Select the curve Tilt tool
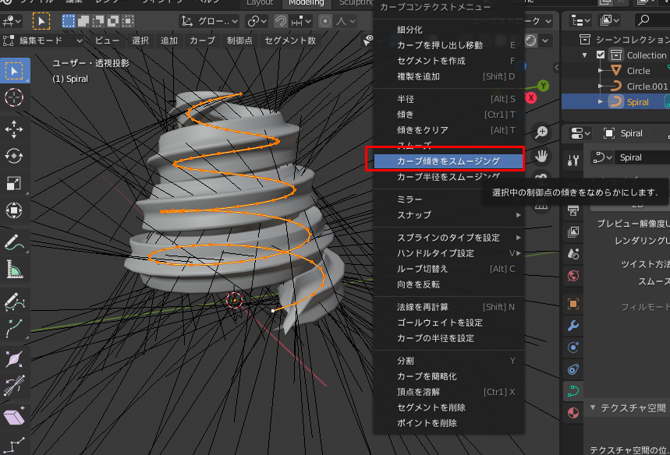The width and height of the screenshot is (670, 455). coord(14,386)
